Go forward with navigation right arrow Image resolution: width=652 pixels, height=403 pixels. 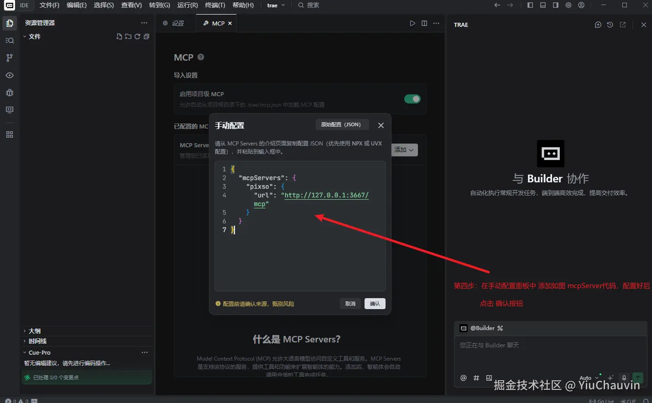pos(510,5)
